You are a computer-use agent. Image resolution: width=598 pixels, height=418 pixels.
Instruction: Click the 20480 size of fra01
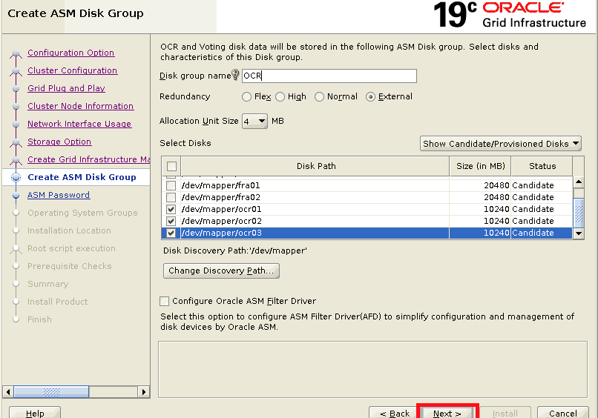point(496,185)
